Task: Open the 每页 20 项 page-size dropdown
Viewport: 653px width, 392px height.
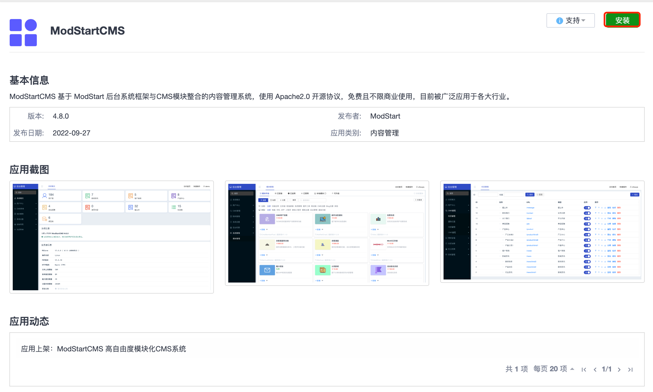Action: tap(550, 369)
